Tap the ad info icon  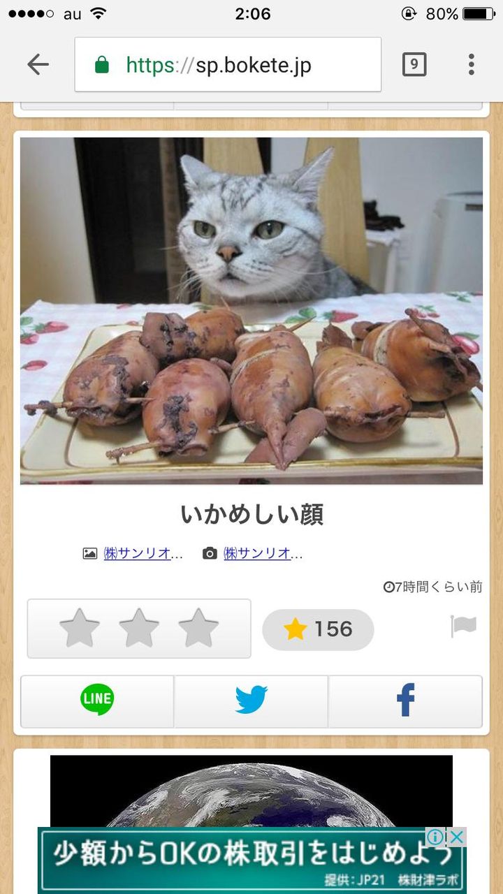[435, 837]
